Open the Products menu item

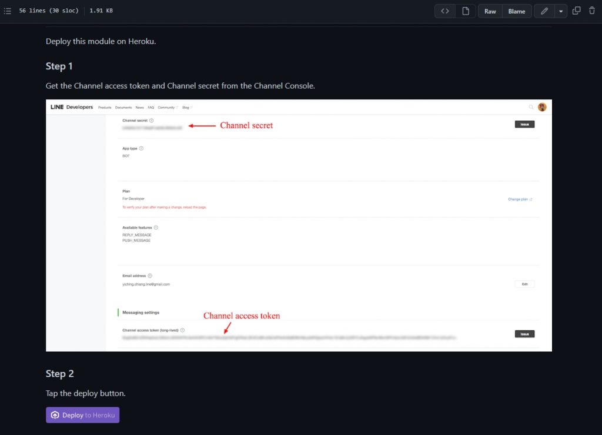click(x=105, y=107)
